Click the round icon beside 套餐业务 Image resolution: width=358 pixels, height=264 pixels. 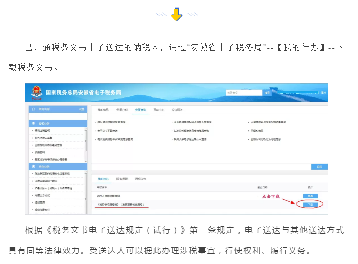click(34, 123)
